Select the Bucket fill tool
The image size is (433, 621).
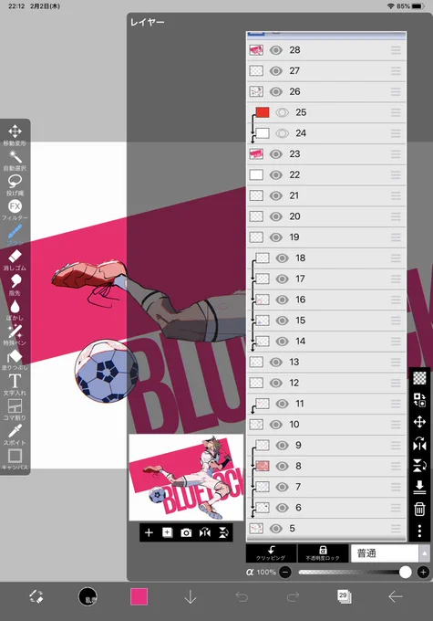(15, 359)
